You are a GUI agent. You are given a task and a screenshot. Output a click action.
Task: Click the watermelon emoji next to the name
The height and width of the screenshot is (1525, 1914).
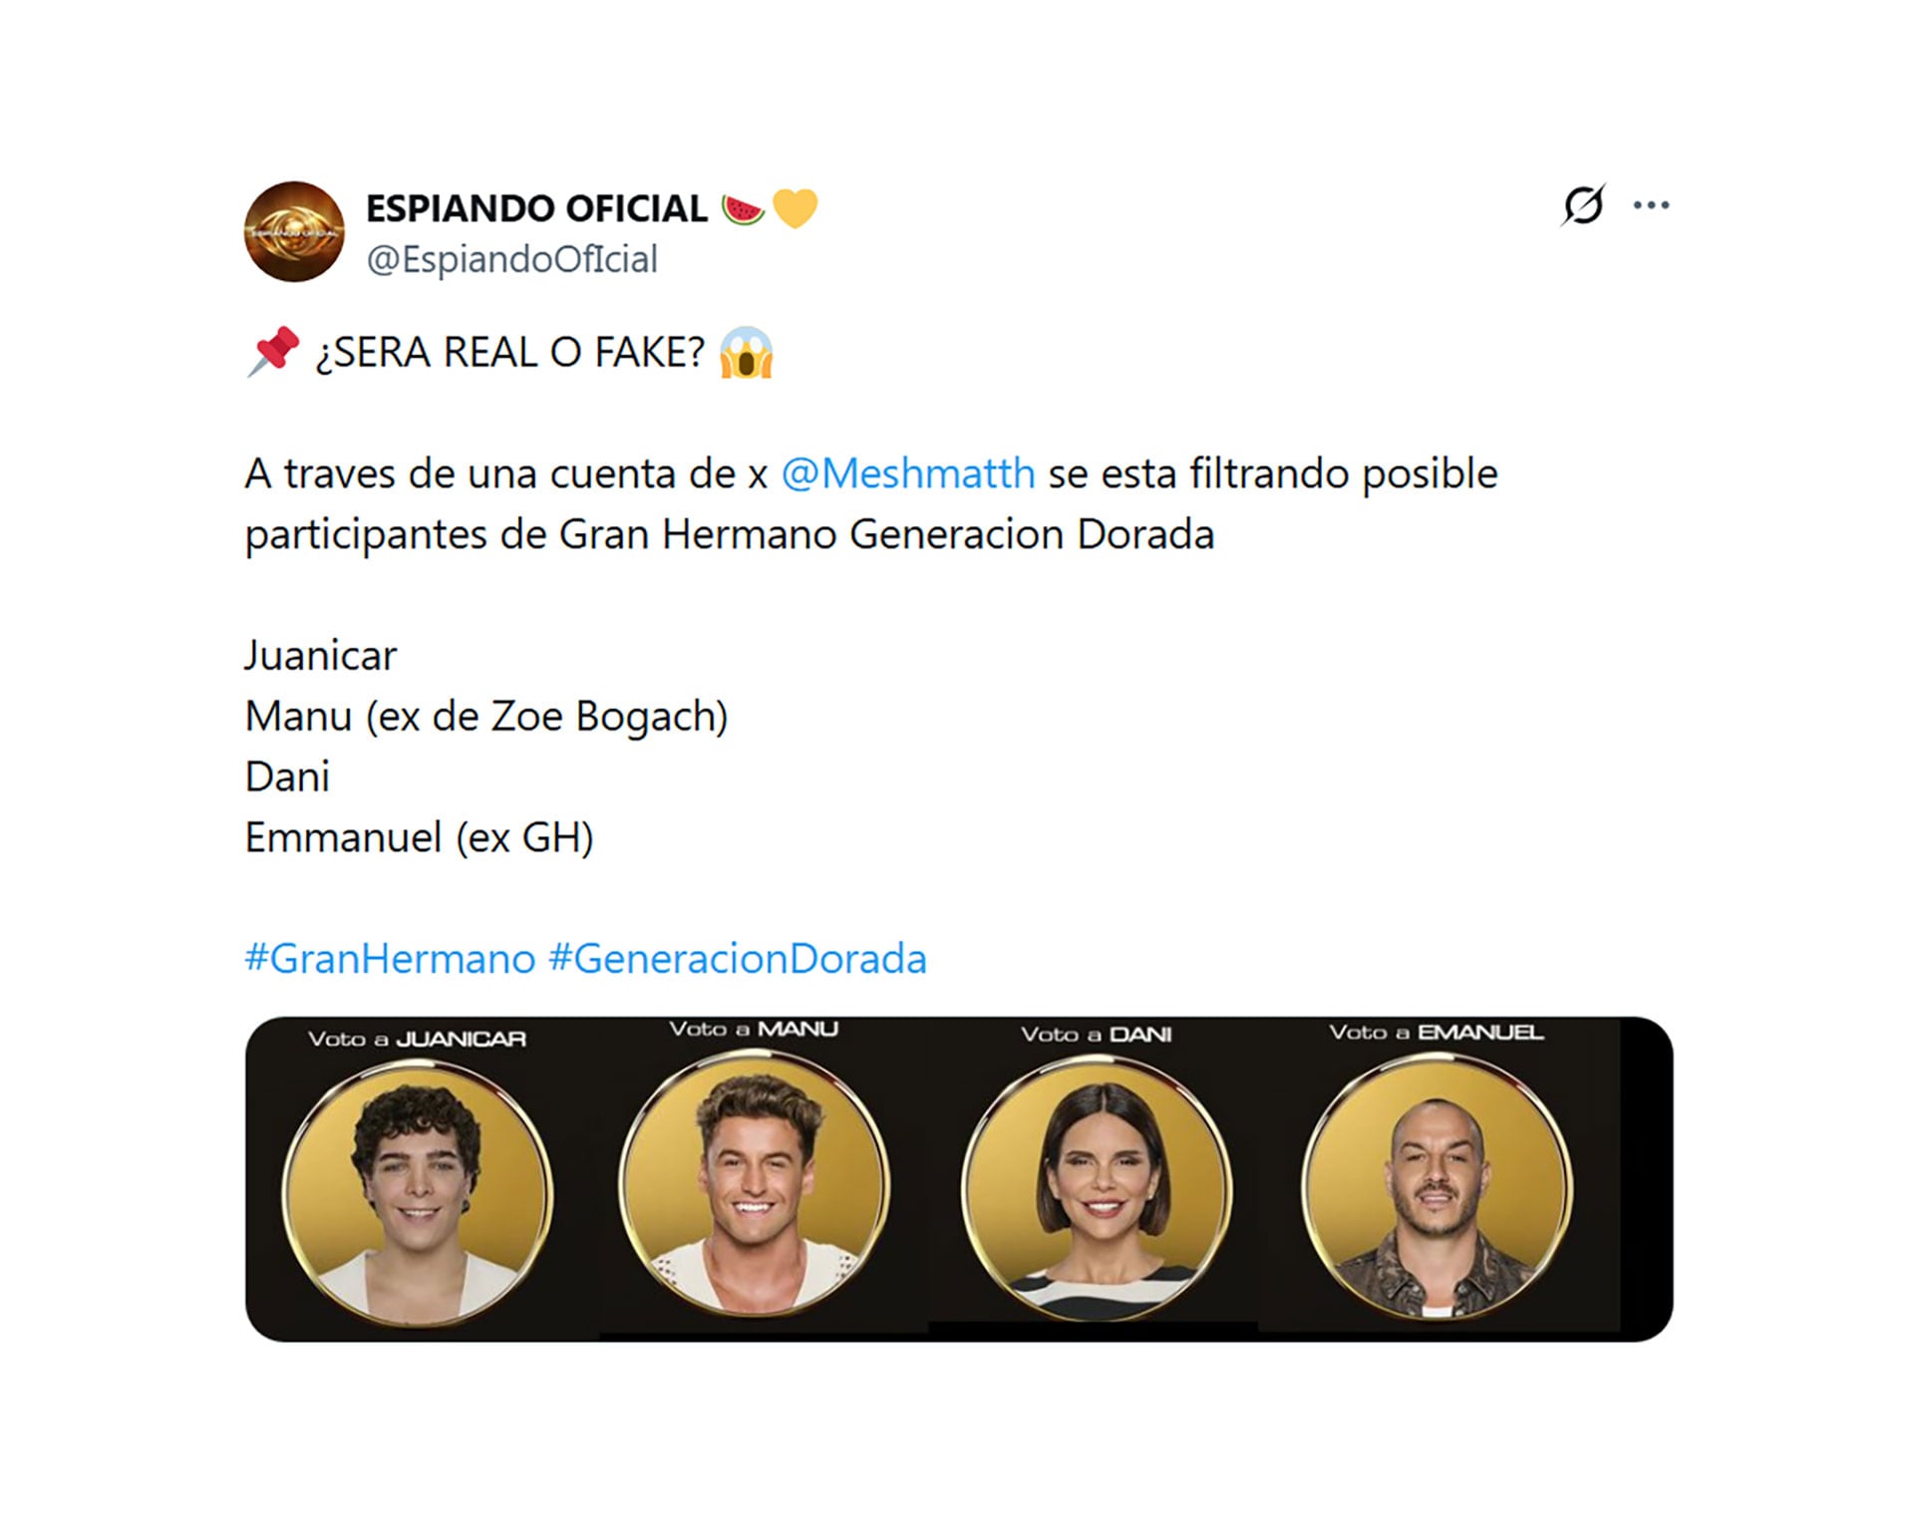point(743,207)
